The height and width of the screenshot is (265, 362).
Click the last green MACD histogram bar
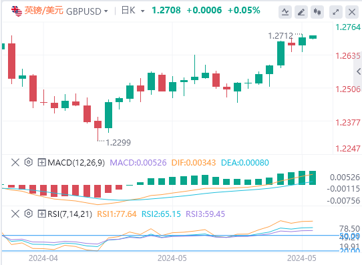(313, 178)
